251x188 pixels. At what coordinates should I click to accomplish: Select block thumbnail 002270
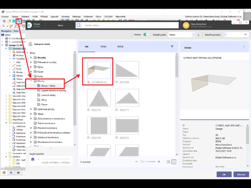(99, 98)
